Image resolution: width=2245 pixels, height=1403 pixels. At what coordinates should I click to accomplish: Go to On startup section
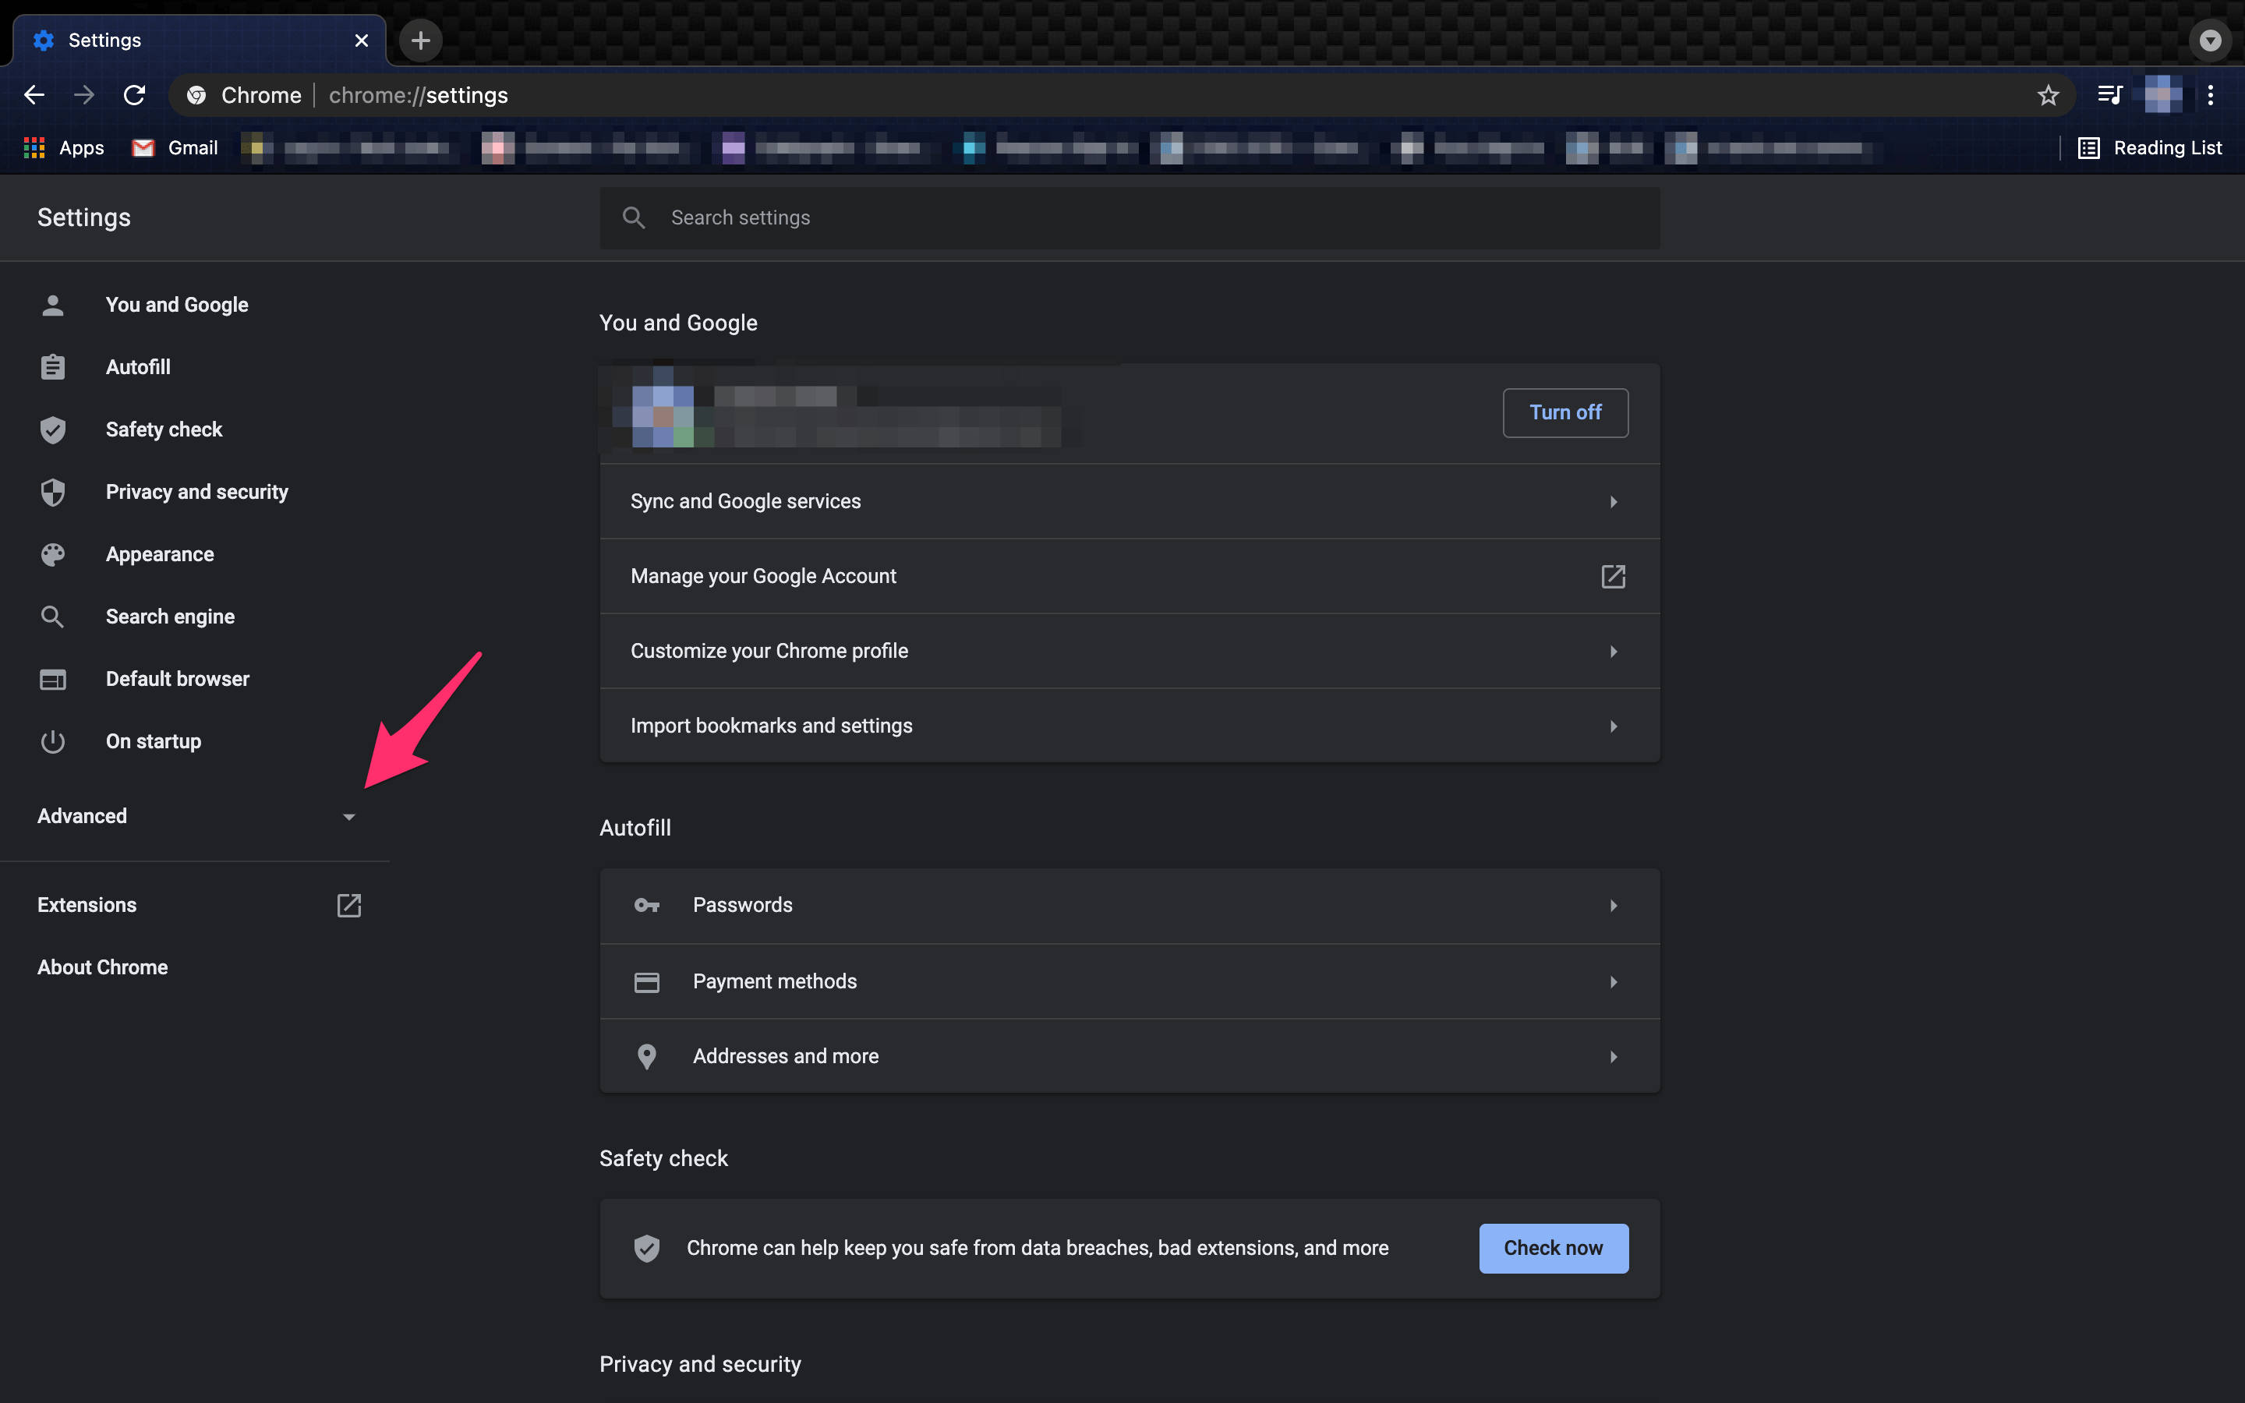(x=153, y=741)
